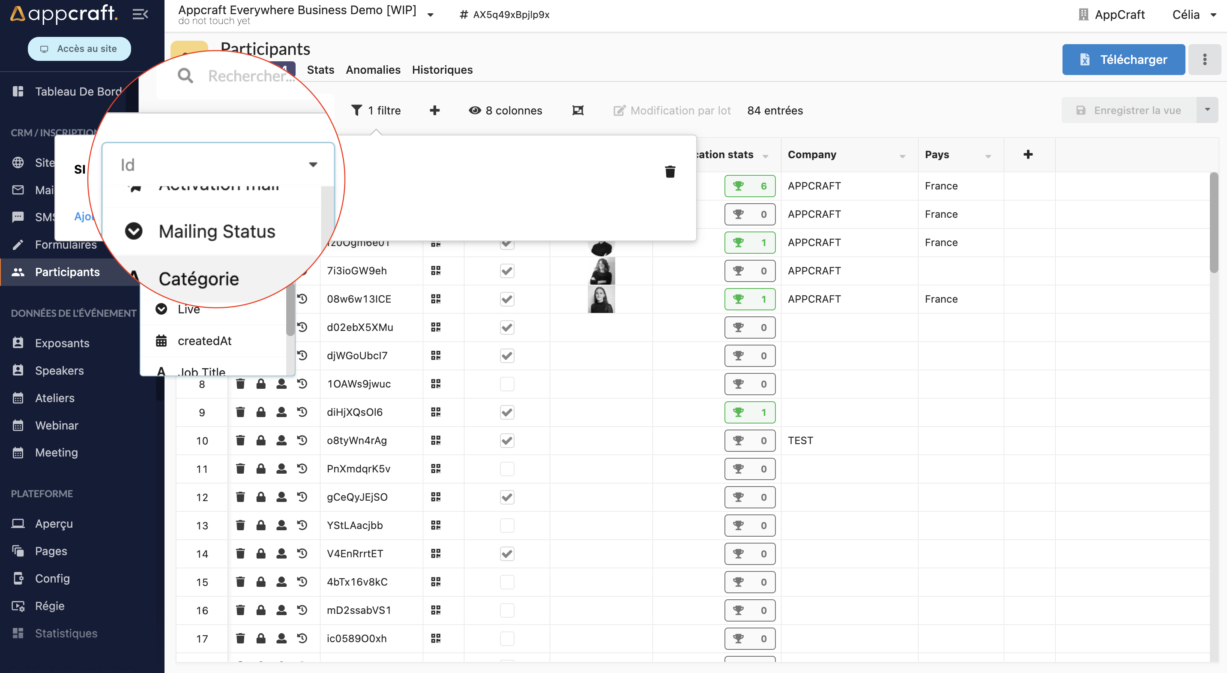Select Catégorie in the field list
The width and height of the screenshot is (1227, 673).
(199, 279)
